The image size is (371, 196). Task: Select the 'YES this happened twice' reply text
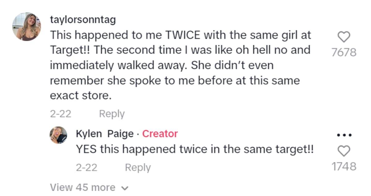click(195, 150)
